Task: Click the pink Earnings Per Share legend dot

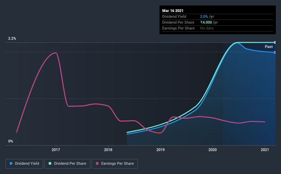Action: 97,163
